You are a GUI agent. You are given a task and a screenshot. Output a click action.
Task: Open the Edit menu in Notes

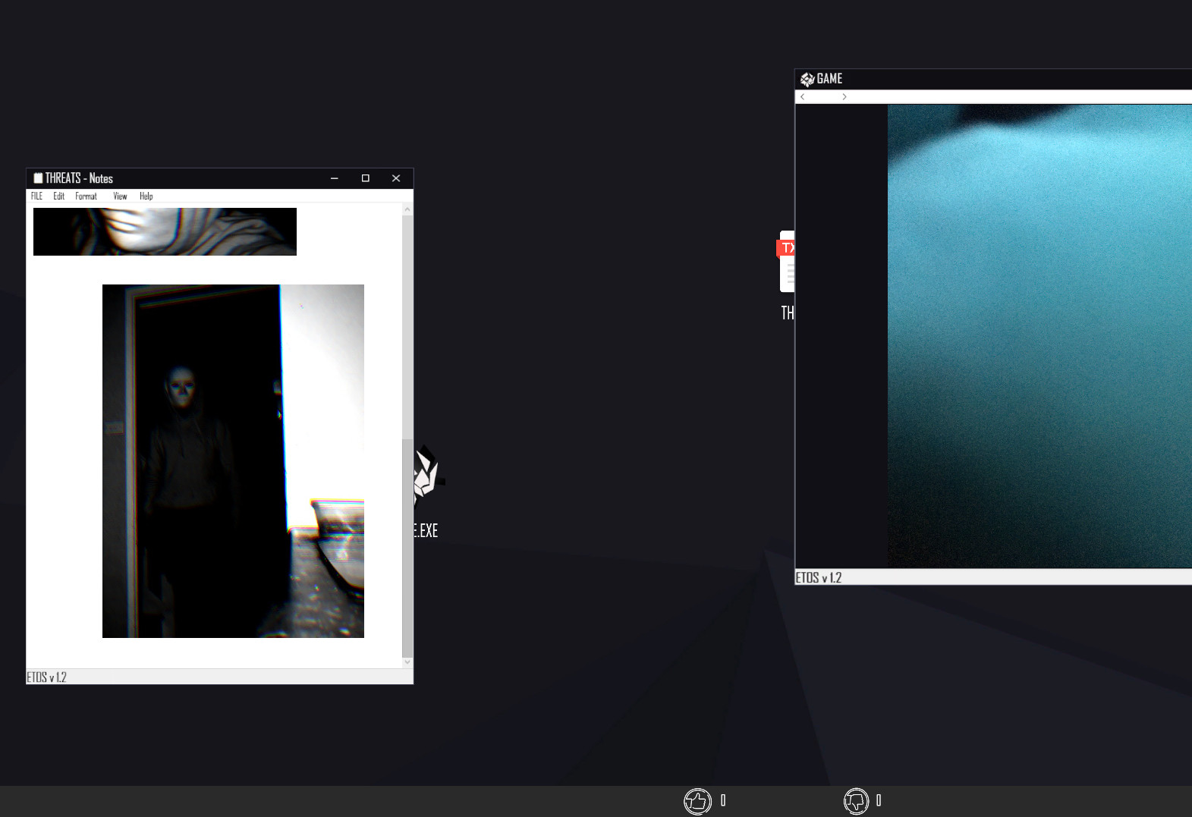click(58, 196)
